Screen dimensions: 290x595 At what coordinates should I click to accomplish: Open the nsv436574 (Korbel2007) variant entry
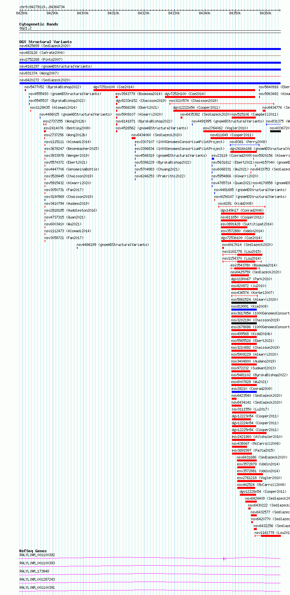[x=253, y=293]
